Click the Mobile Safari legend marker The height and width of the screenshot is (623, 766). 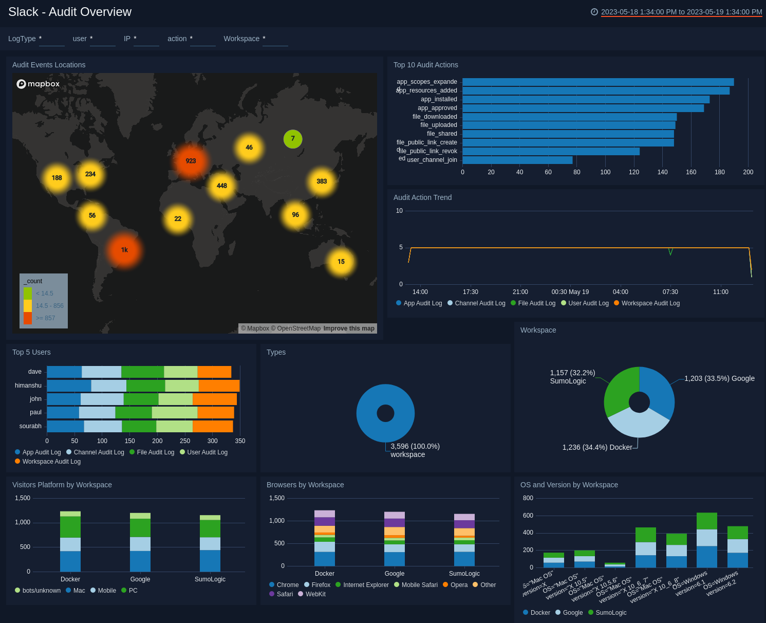point(396,584)
